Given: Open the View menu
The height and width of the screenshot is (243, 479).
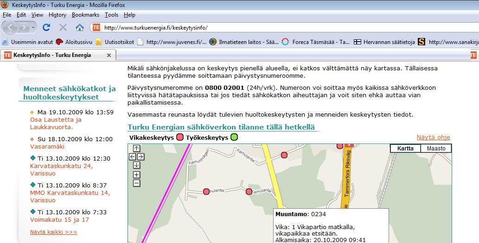Looking at the screenshot, I should click(x=37, y=15).
